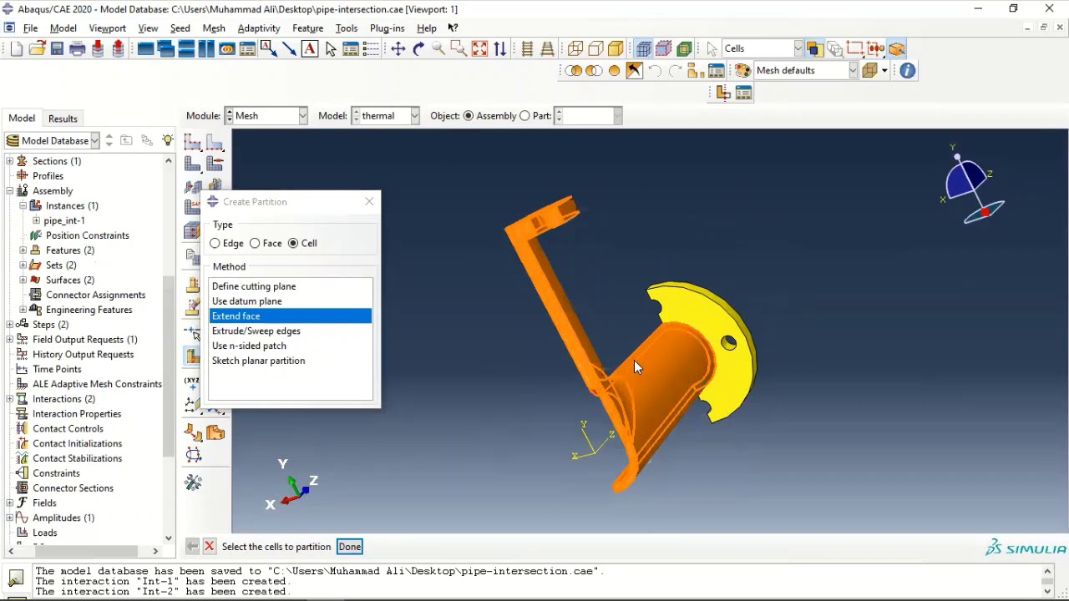Click the undo arrow icon

(655, 70)
